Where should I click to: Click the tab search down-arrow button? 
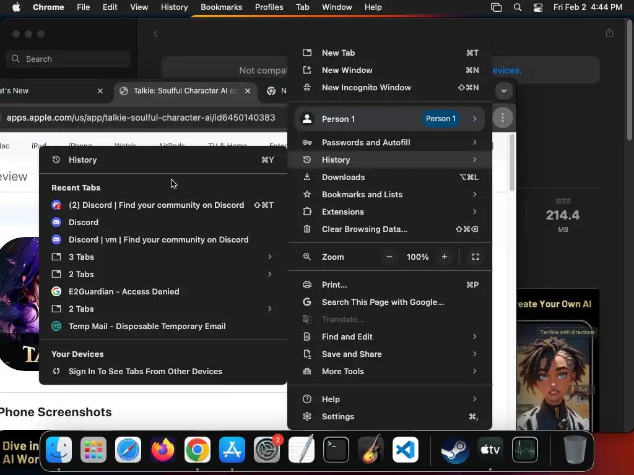504,90
